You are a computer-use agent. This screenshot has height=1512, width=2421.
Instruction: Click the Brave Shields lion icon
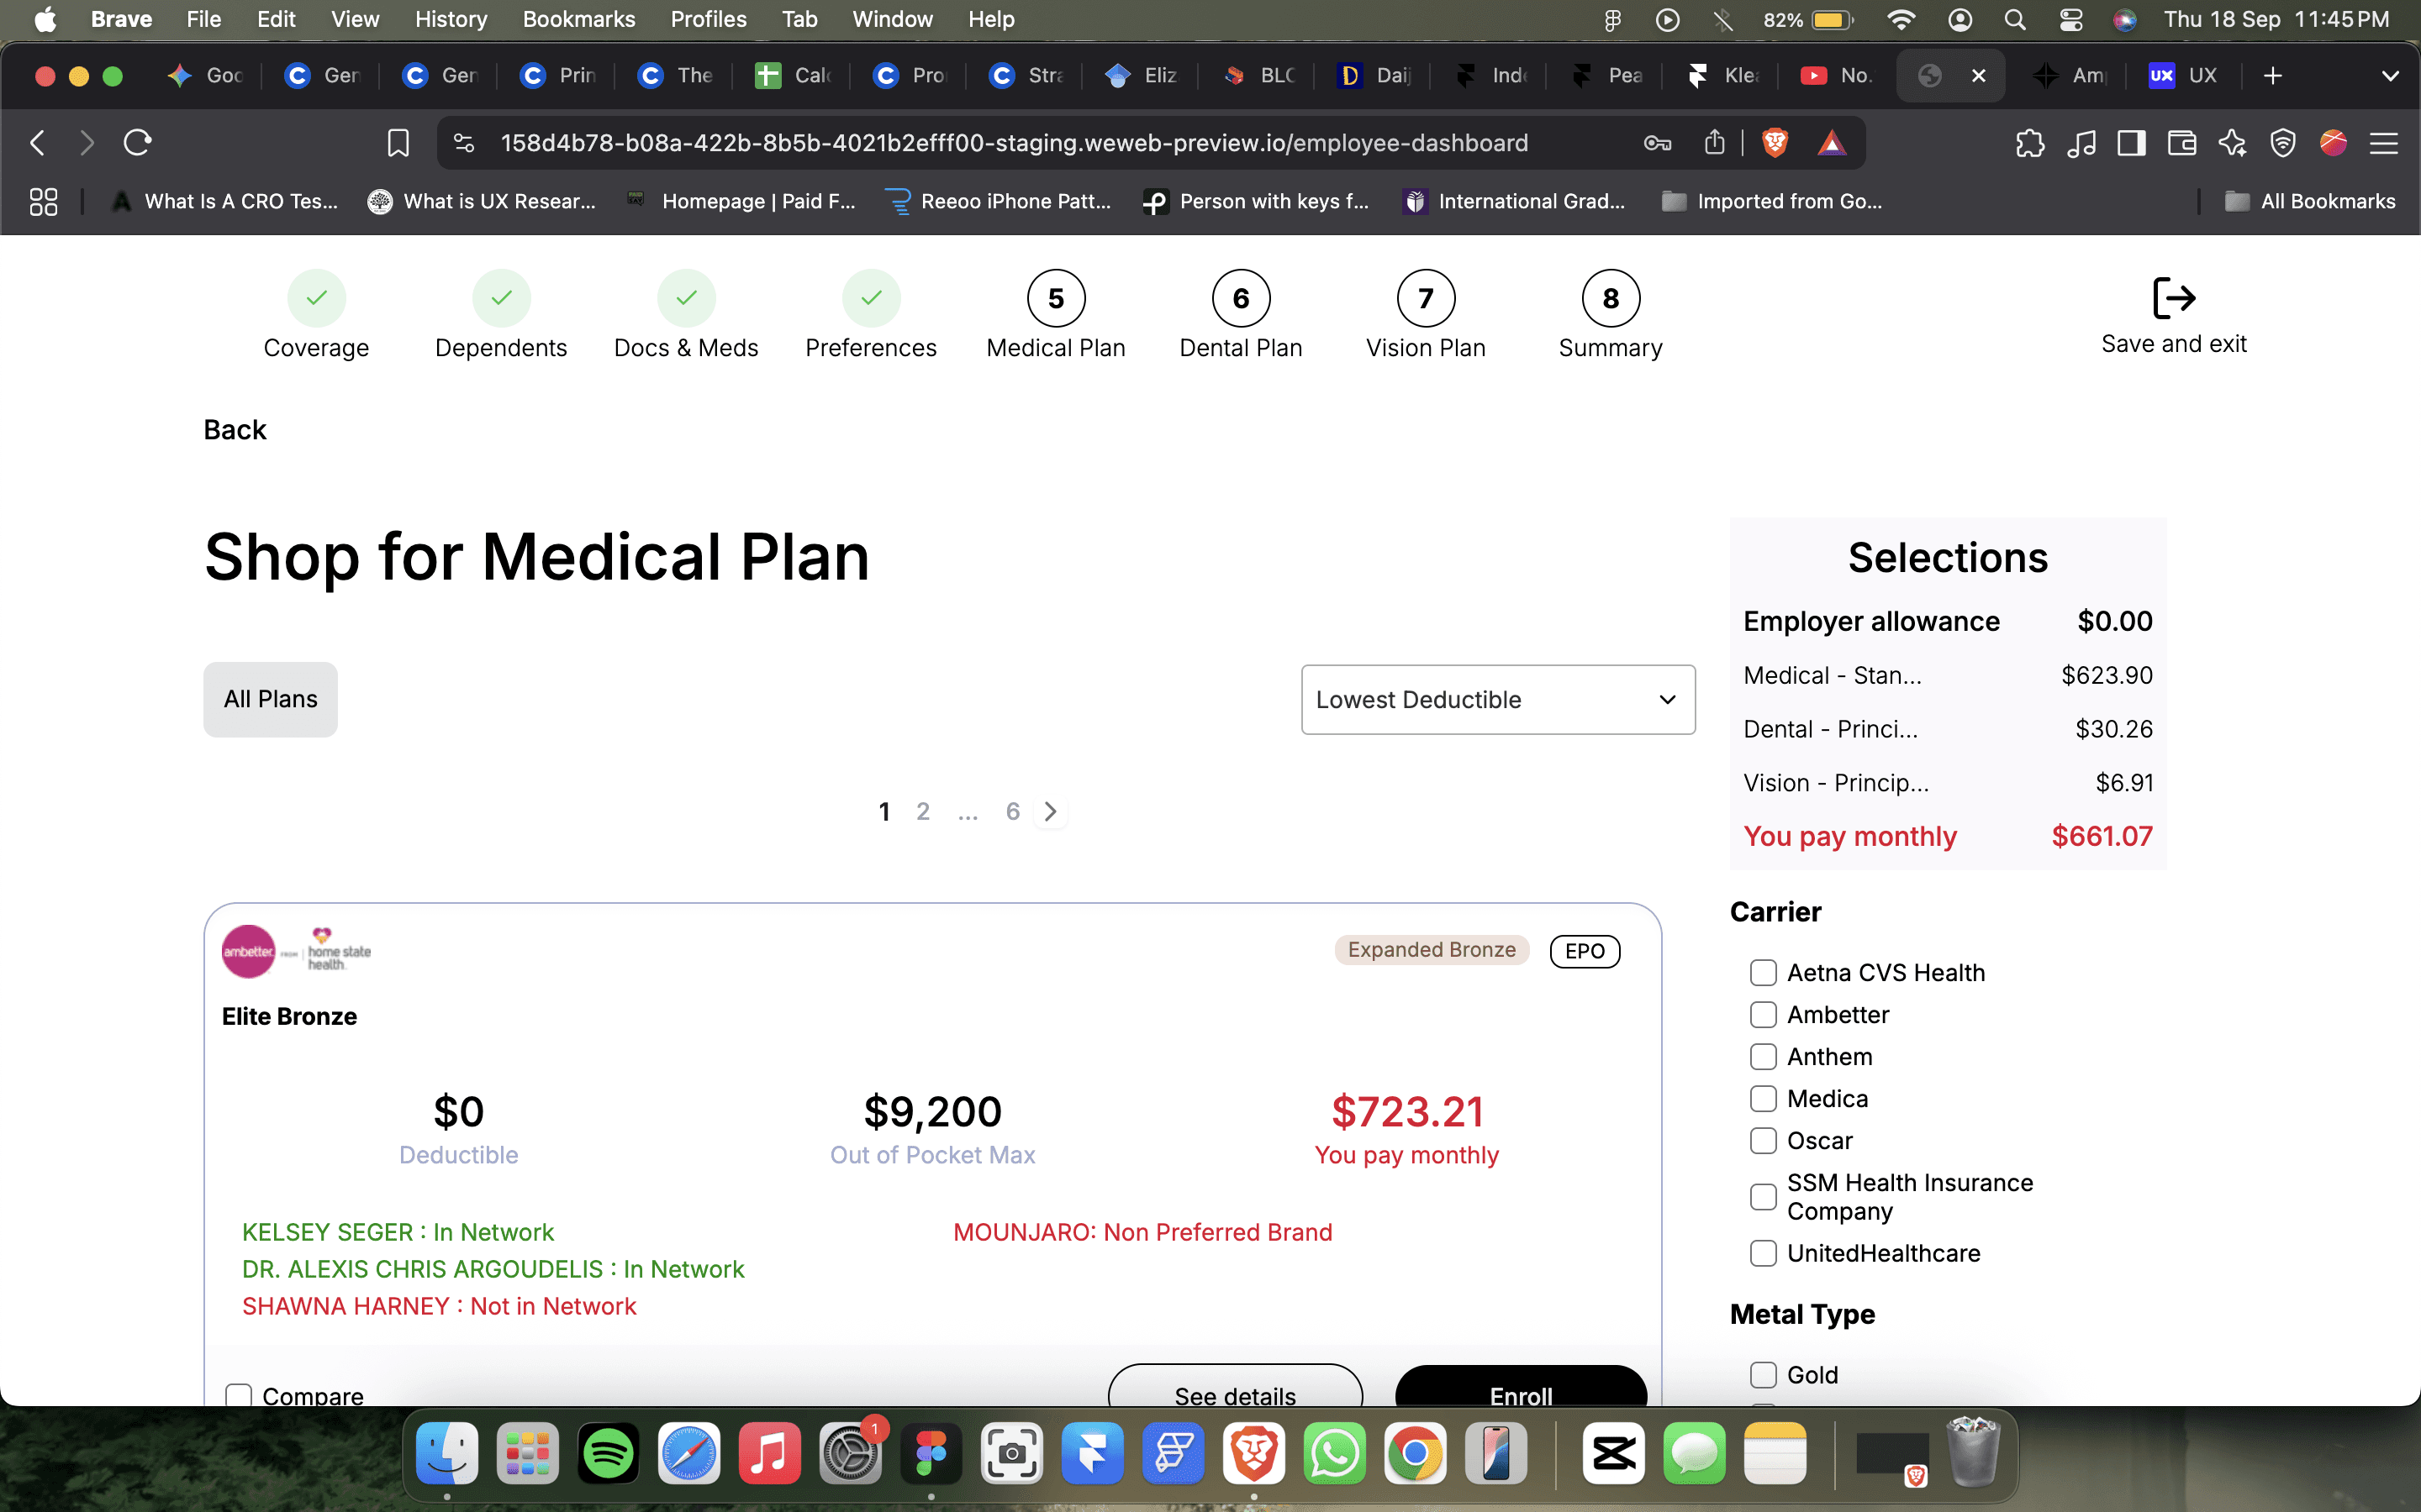tap(1775, 143)
